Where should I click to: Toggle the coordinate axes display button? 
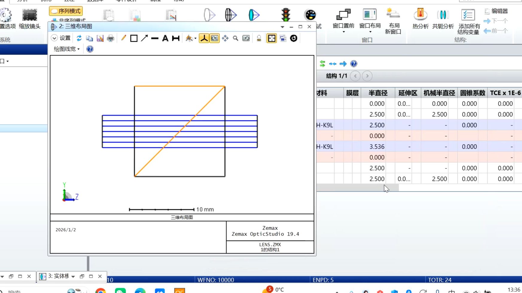(x=204, y=38)
